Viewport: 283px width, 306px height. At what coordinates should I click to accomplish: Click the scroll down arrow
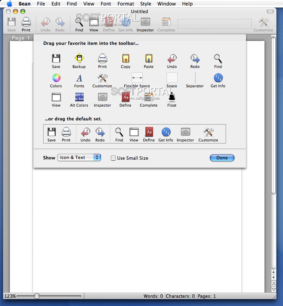(x=274, y=277)
